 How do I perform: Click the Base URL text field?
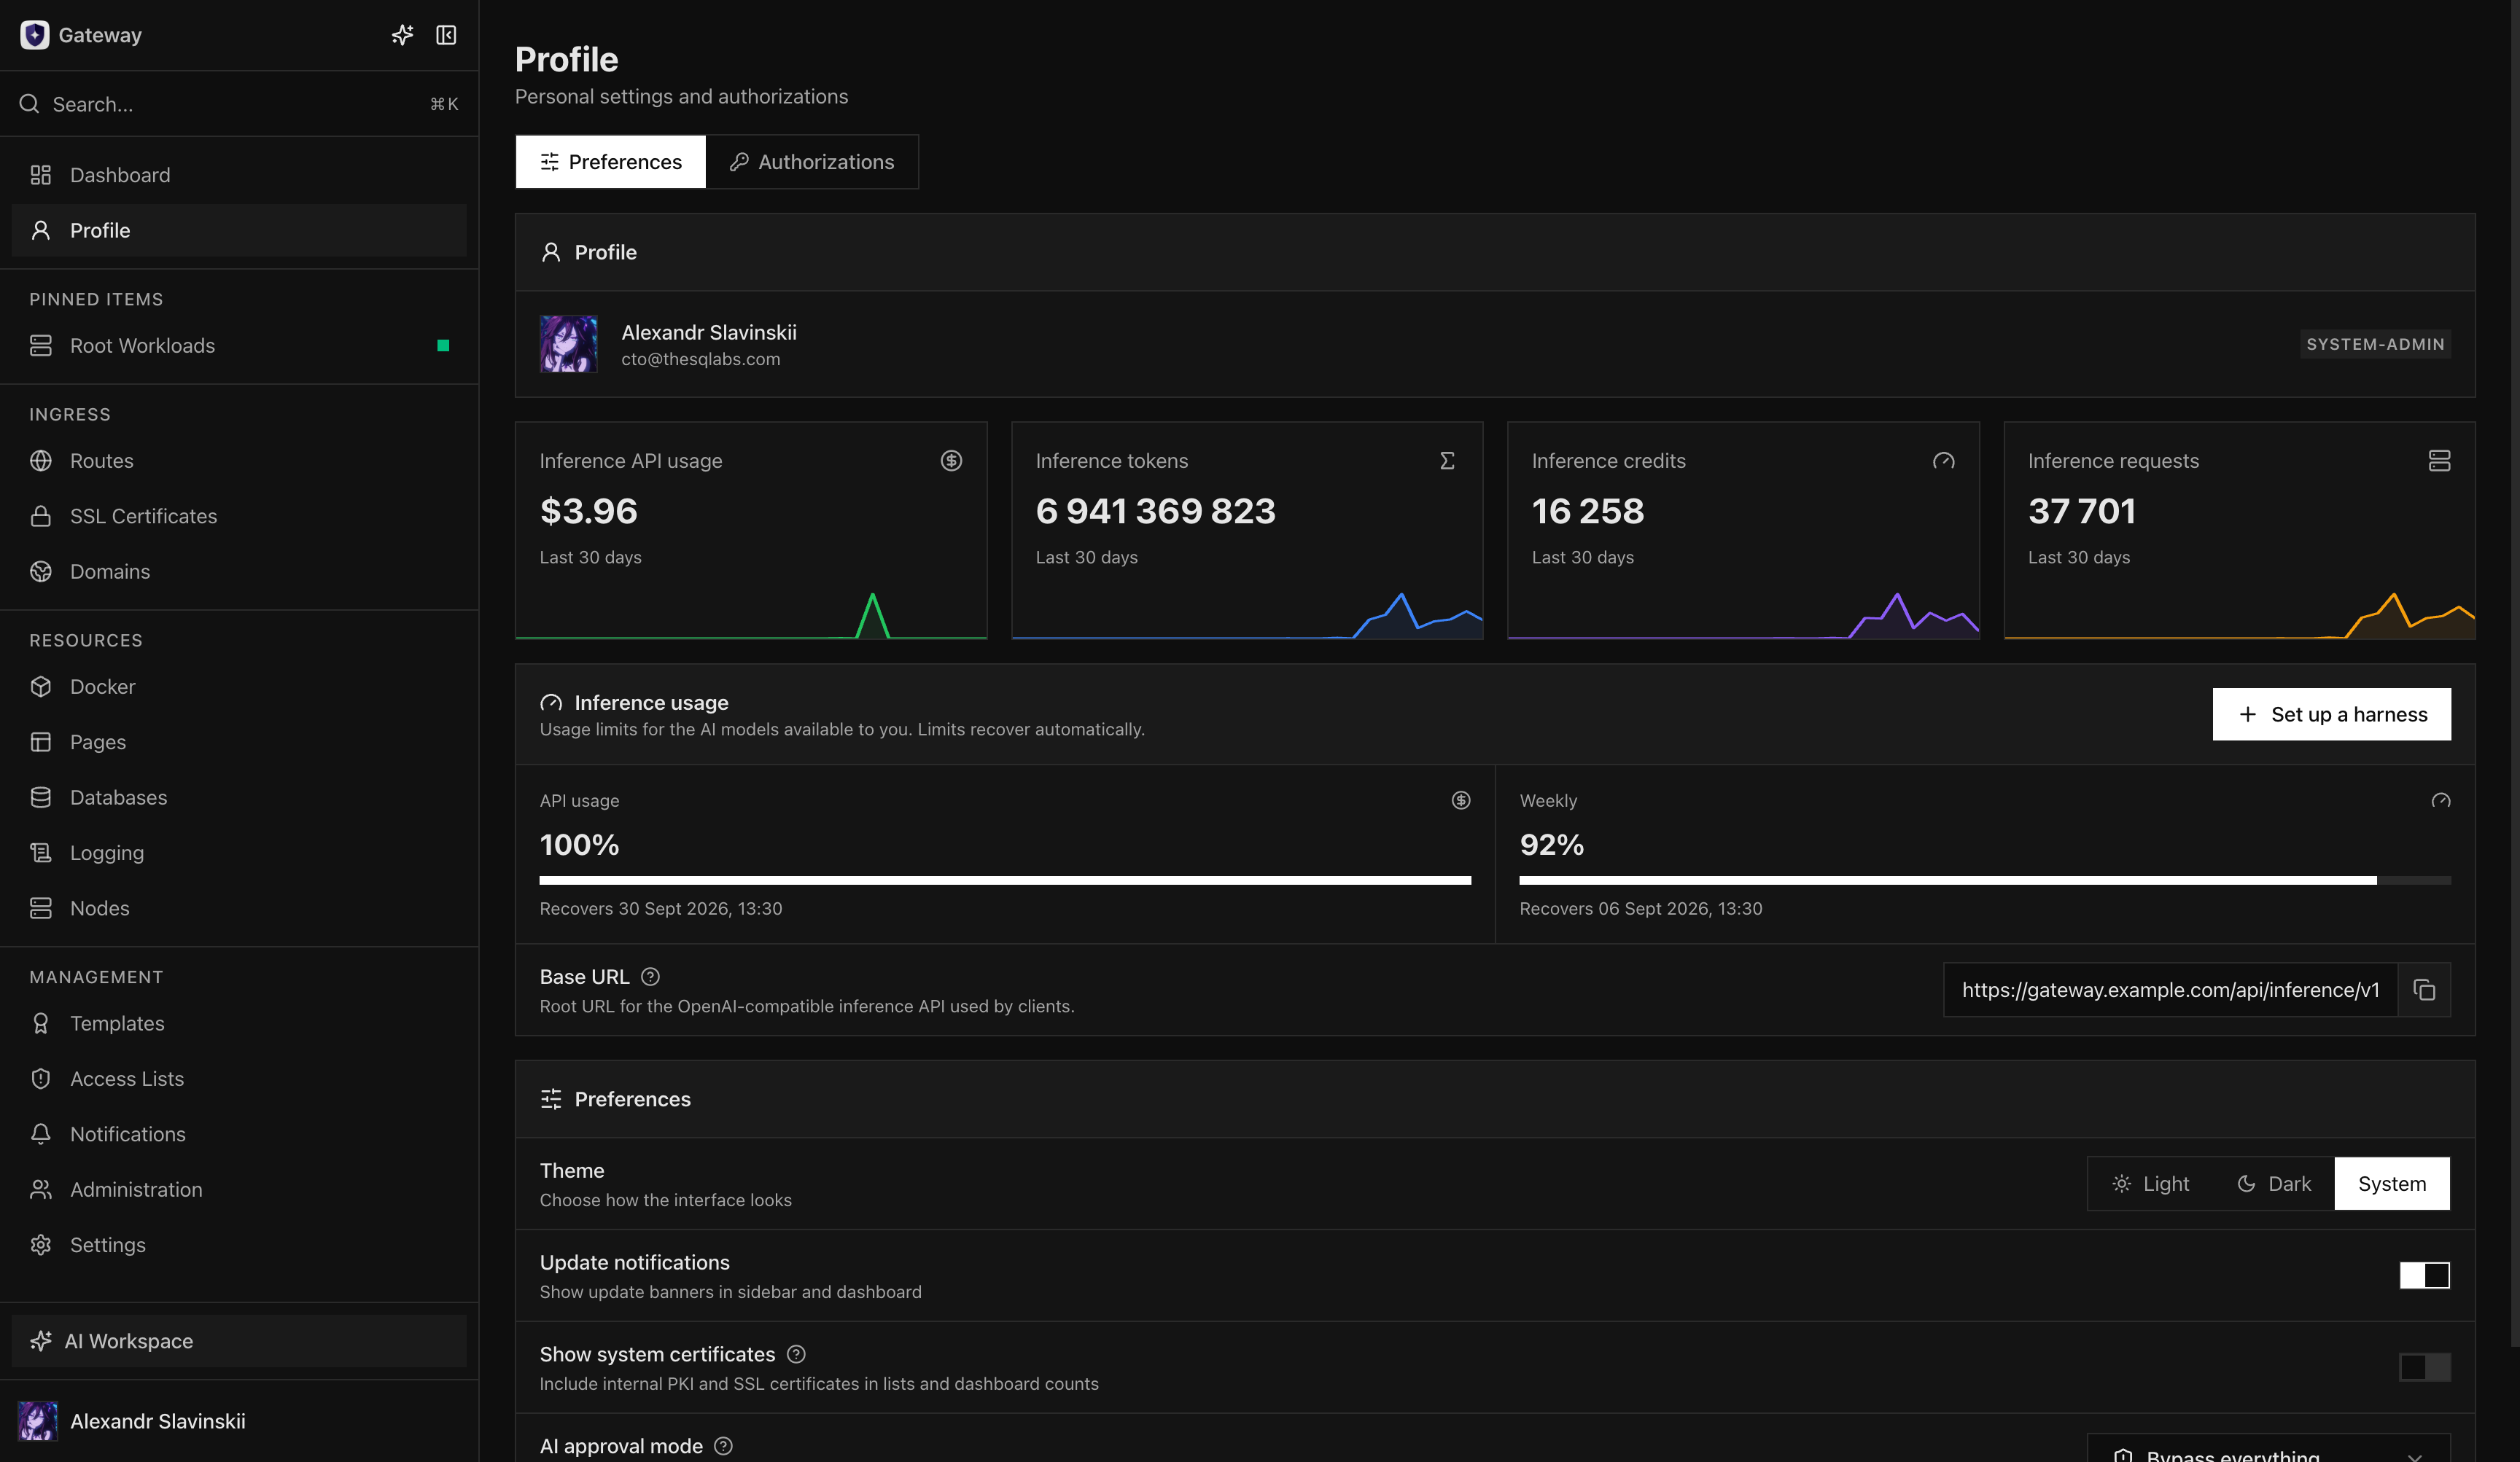(2170, 989)
